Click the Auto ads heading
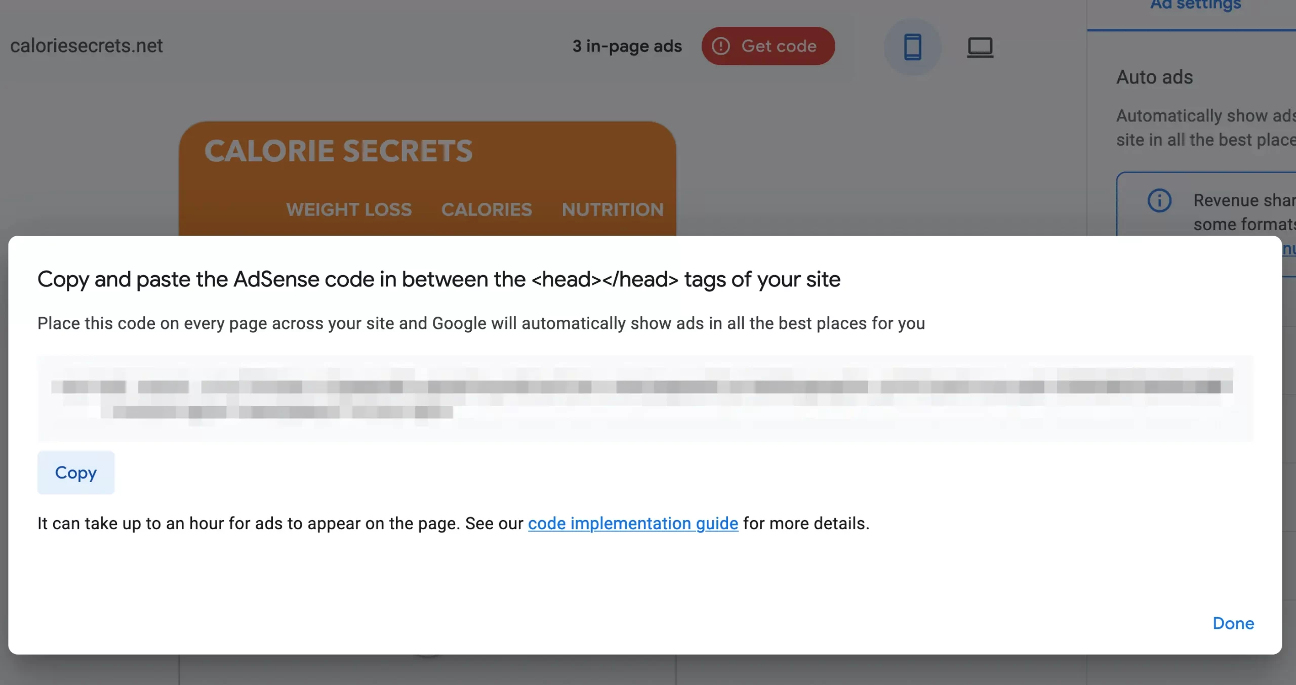The image size is (1296, 685). click(x=1154, y=77)
